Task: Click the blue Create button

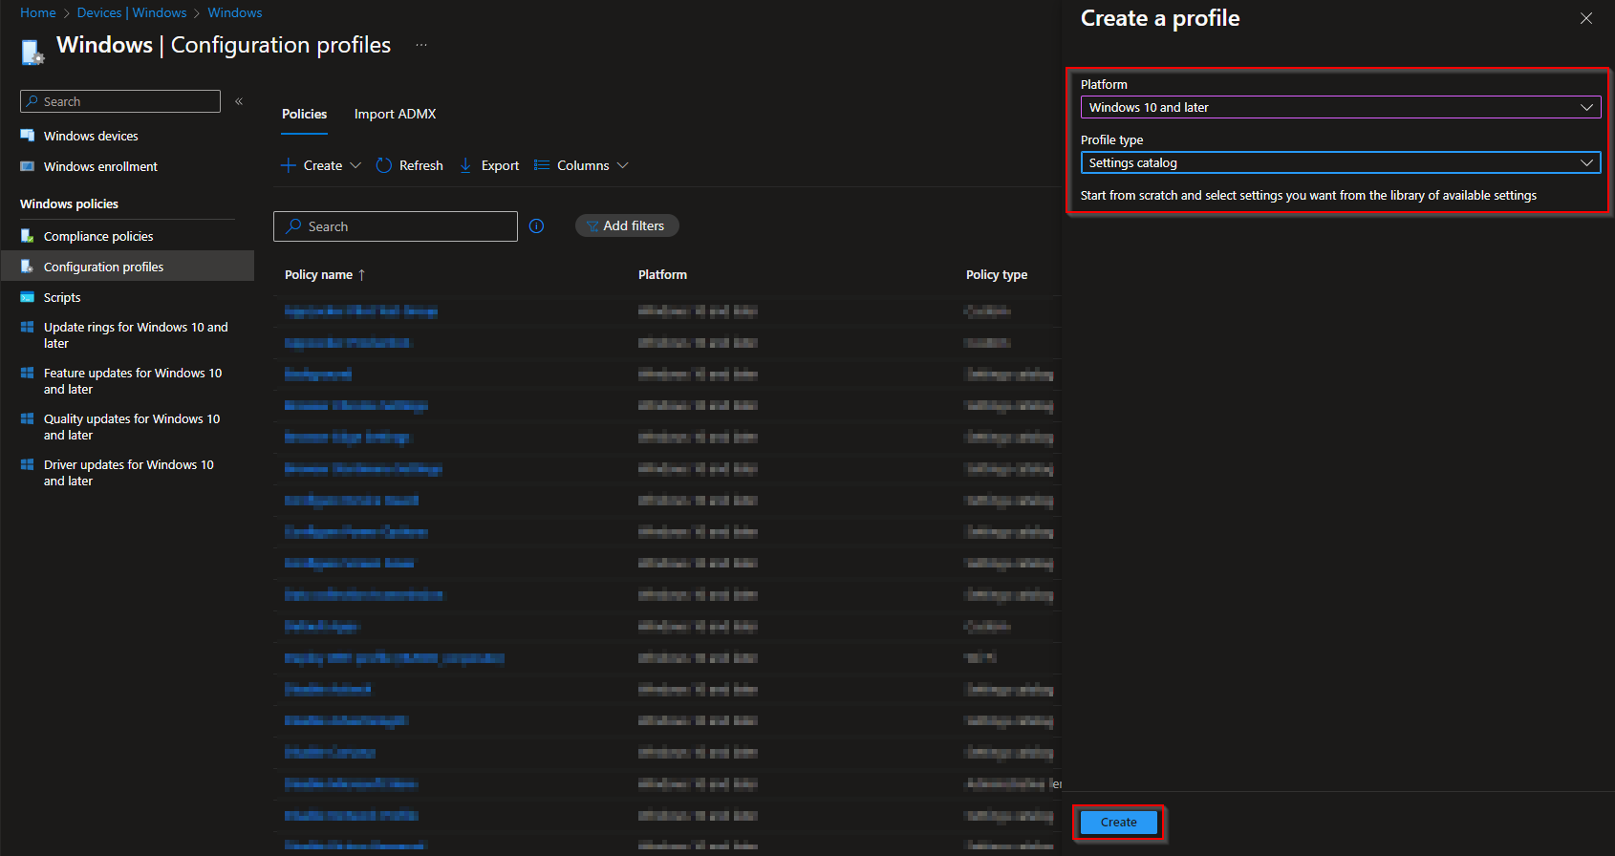Action: tap(1118, 822)
